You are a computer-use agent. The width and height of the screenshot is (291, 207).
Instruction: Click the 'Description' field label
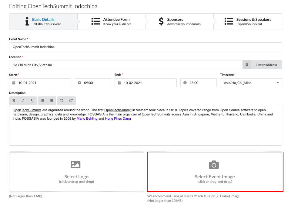pos(17,93)
